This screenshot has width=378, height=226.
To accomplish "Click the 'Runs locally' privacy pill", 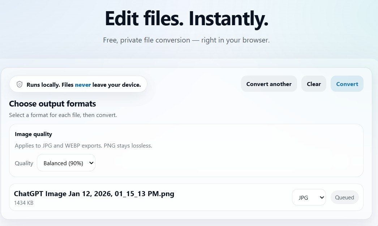I will point(78,84).
